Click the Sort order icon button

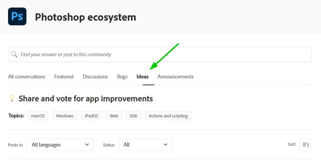[x=306, y=145]
